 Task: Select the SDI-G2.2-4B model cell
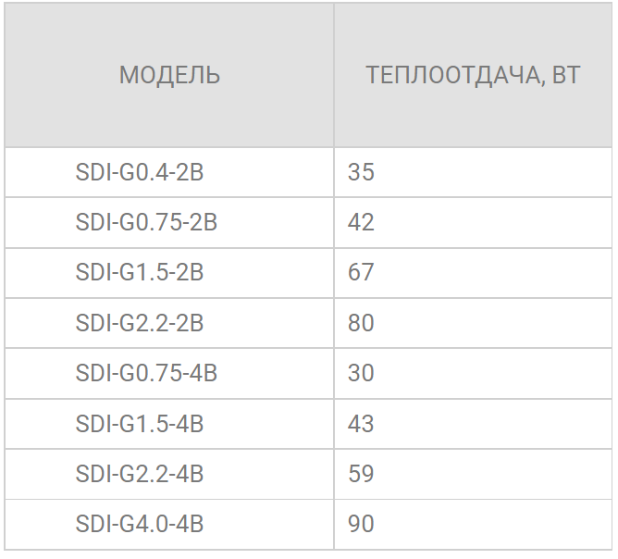(139, 474)
